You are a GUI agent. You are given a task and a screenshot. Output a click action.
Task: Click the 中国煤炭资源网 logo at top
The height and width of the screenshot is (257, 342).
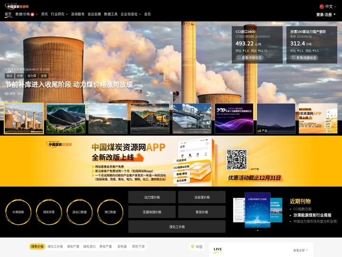click(x=17, y=6)
